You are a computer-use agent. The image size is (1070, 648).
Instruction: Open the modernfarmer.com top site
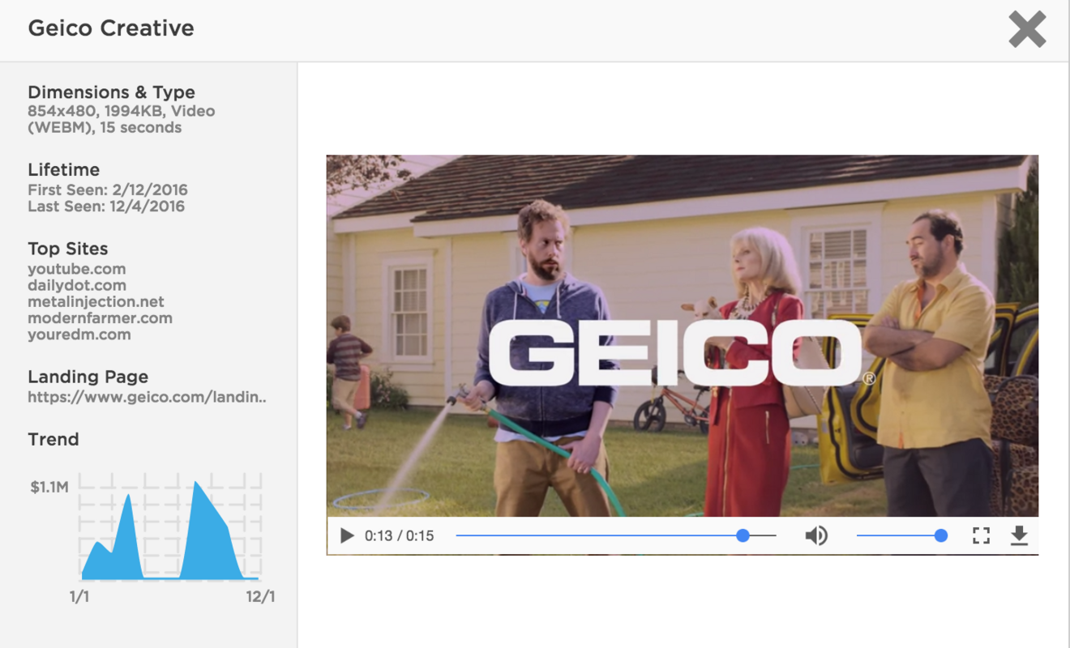pos(100,318)
